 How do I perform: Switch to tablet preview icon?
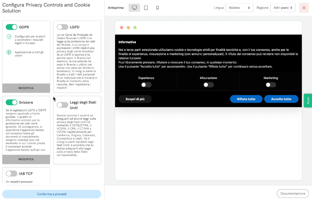tap(146, 8)
